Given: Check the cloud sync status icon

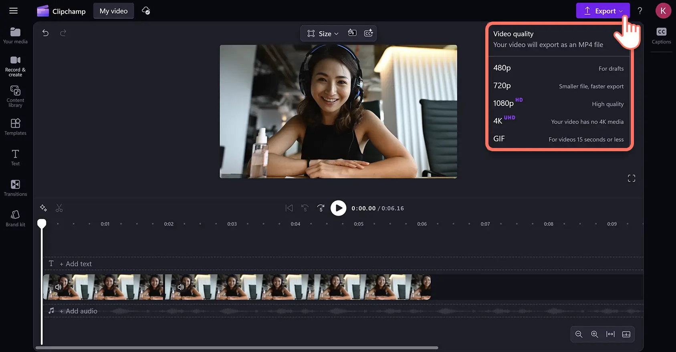Looking at the screenshot, I should pos(146,11).
